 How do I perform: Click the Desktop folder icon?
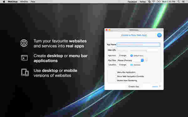click(132, 65)
